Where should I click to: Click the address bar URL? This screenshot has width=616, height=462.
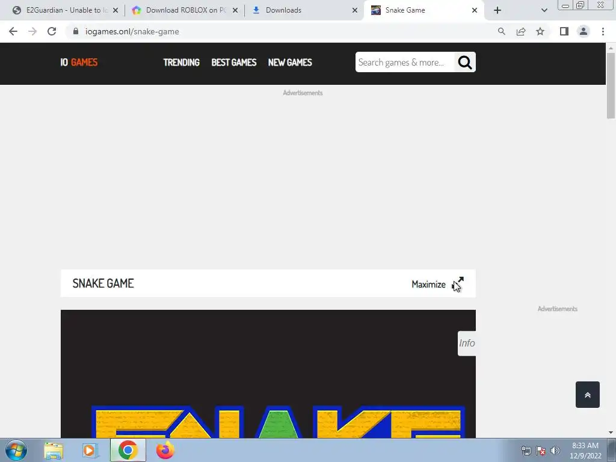tap(132, 31)
